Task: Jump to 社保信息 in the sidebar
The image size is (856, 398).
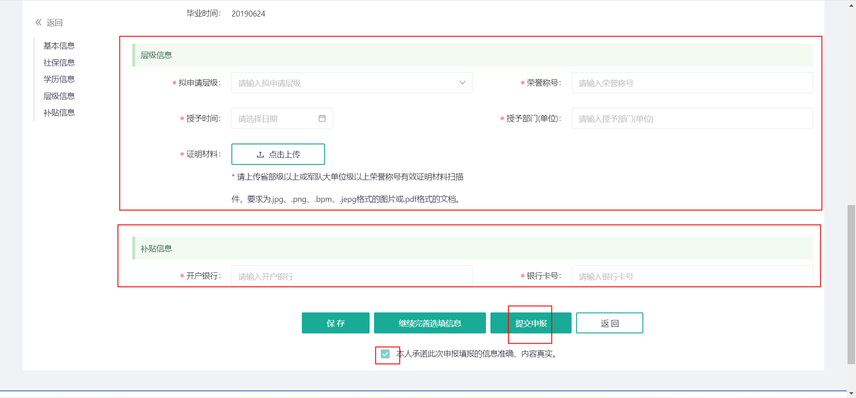Action: pyautogui.click(x=59, y=63)
